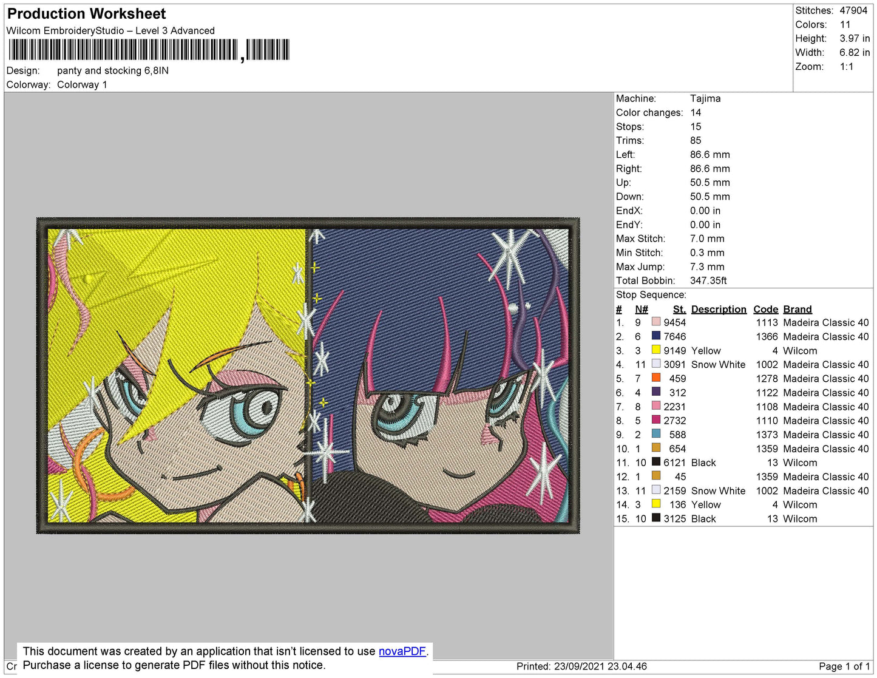Screen dimensions: 877x678
Task: Click the Color changes value 14
Action: [696, 112]
